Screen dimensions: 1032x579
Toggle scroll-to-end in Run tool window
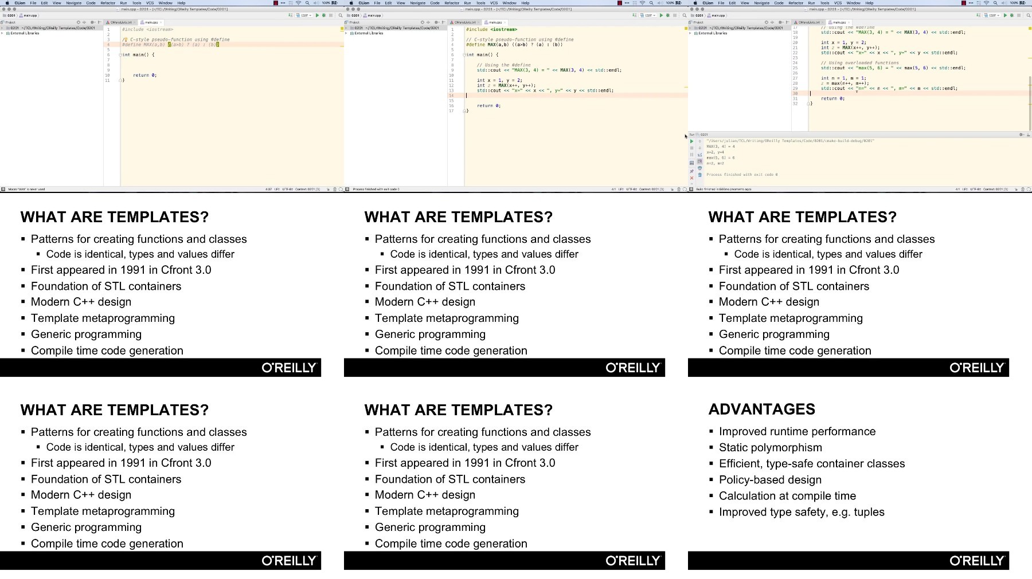point(700,162)
